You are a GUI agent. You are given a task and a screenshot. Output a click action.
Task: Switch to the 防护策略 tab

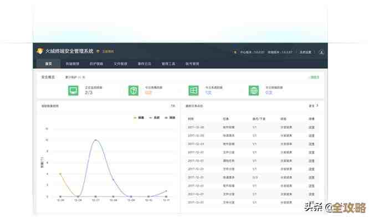point(96,64)
